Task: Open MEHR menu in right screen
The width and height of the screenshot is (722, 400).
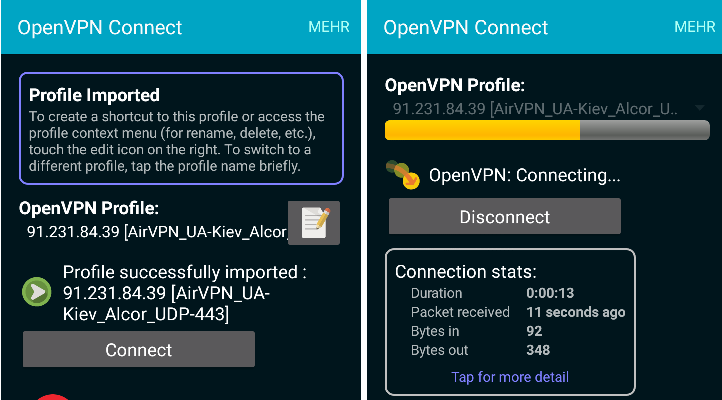Action: [x=695, y=27]
